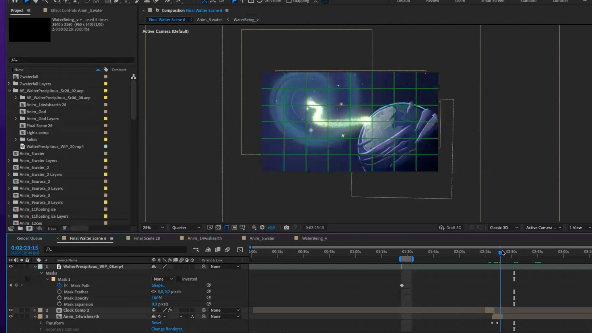592x333 pixels.
Task: Toggle Mask Path stopwatch keyframing
Action: point(60,286)
